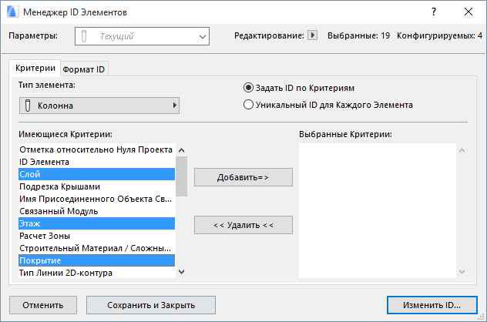Viewport: 487px width, 322px height.
Task: Click the column icon in element type selector
Action: click(x=27, y=105)
